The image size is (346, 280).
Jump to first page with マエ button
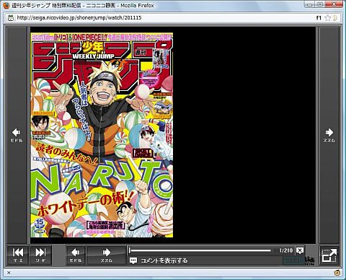[x=18, y=255]
